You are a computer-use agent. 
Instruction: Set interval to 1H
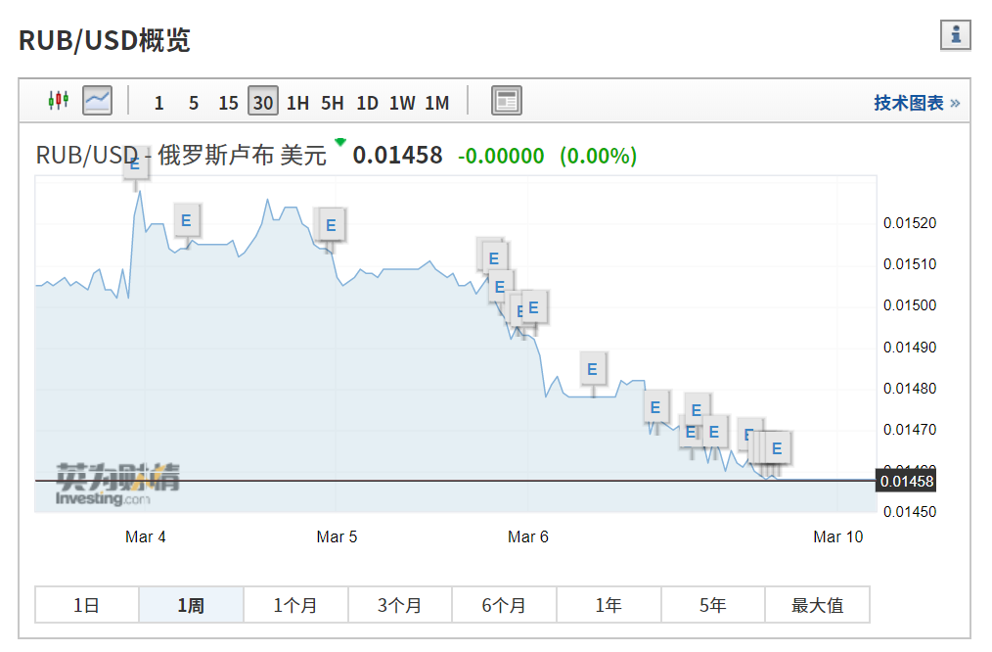(x=297, y=103)
